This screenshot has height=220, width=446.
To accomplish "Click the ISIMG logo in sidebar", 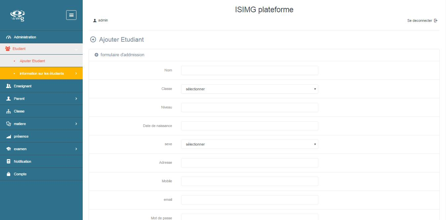I will tap(18, 15).
